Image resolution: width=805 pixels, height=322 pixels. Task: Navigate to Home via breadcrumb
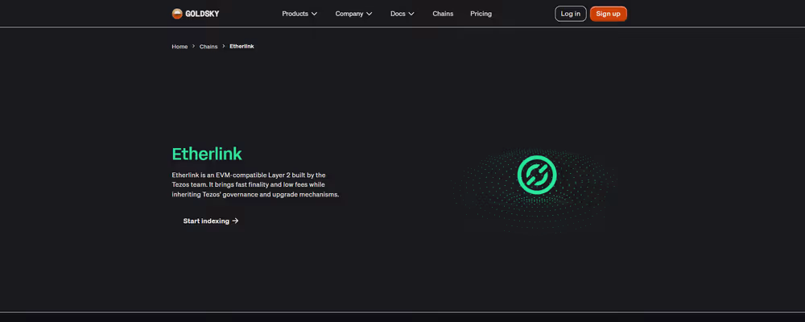pos(180,47)
